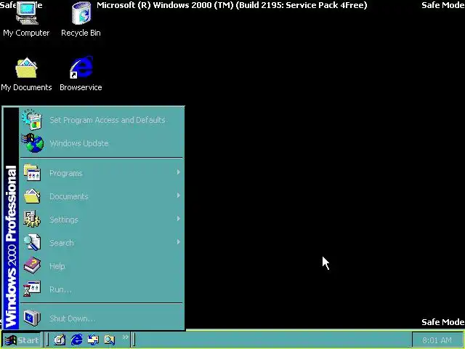The height and width of the screenshot is (349, 465).
Task: Show hidden Quick Launch items with chevron
Action: pos(126,337)
